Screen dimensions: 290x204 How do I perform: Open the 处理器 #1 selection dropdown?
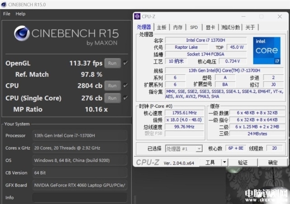click(184, 148)
